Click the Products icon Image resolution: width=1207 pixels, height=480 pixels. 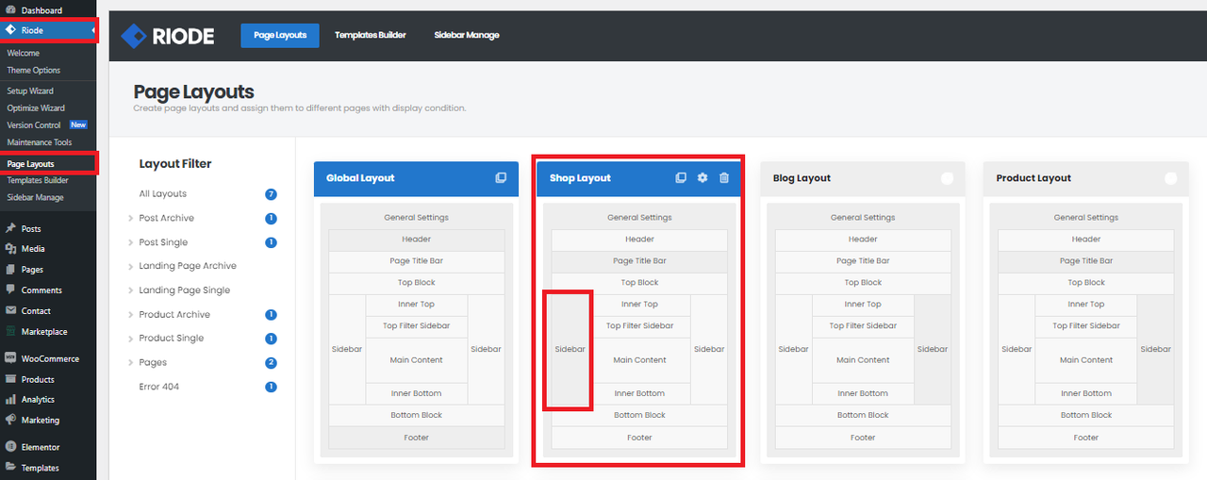click(x=10, y=379)
